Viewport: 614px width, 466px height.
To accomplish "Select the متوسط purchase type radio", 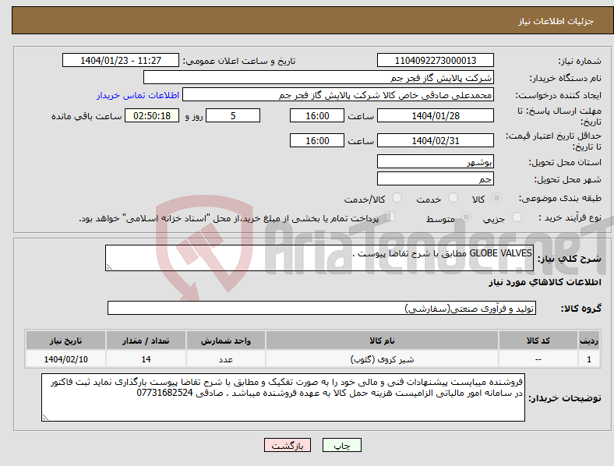I will pos(466,217).
